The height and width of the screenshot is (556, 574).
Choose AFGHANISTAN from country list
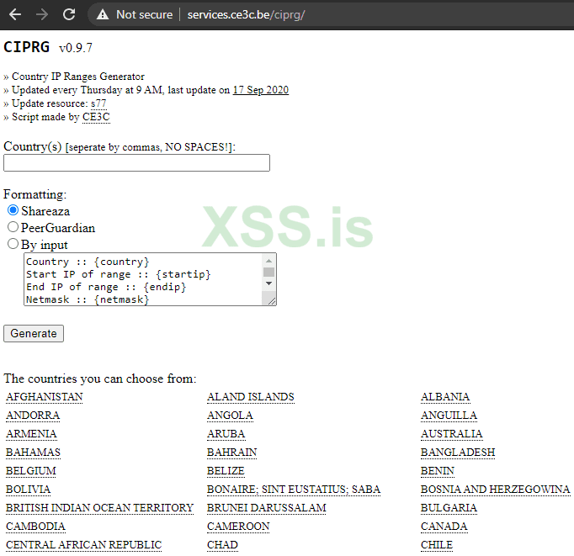(x=45, y=397)
